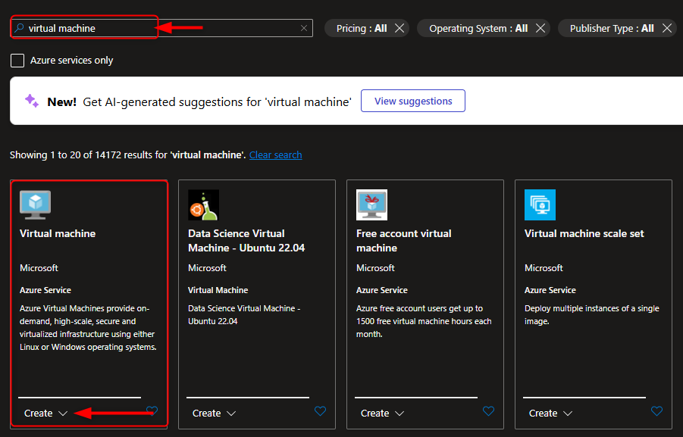Clear the search box with the X icon
683x437 pixels.
[303, 27]
